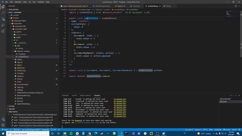The height and width of the screenshot is (136, 242).
Task: Switch to the index.js editor tab
Action: point(120,6)
